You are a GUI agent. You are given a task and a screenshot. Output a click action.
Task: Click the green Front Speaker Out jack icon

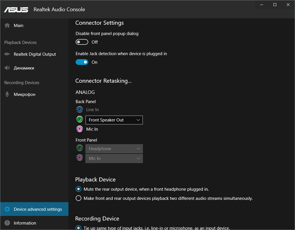tap(79, 120)
